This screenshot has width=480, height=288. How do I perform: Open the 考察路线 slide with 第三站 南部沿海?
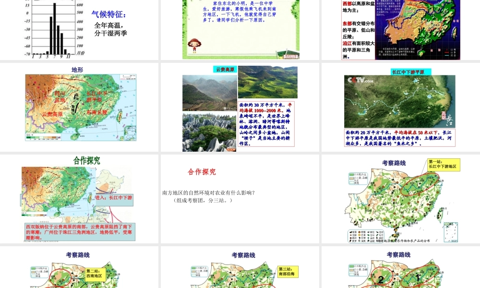coord(240,267)
